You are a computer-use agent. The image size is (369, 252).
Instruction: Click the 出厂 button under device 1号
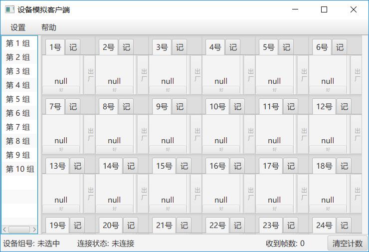click(x=90, y=75)
